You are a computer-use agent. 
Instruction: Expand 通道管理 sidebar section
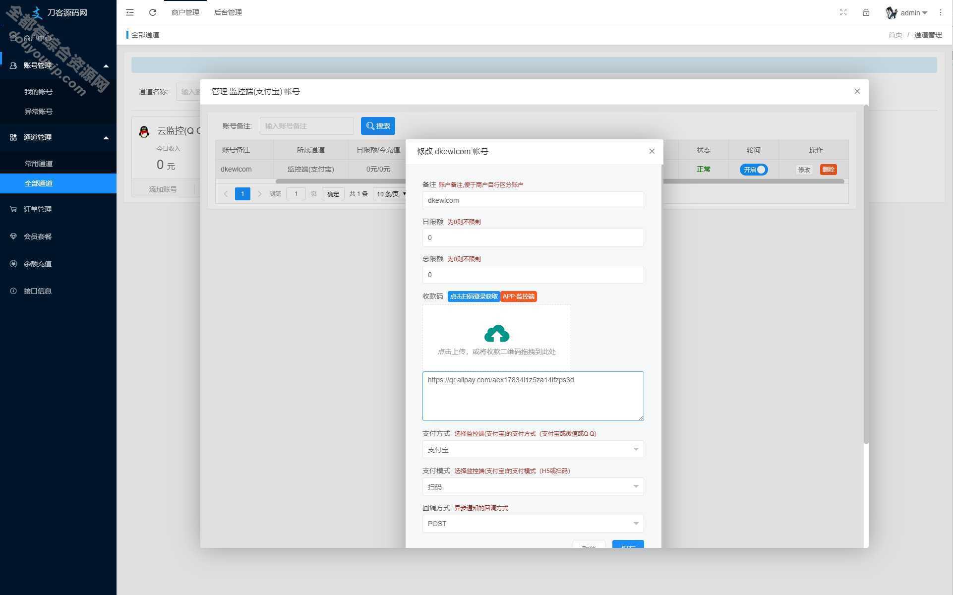click(x=58, y=137)
